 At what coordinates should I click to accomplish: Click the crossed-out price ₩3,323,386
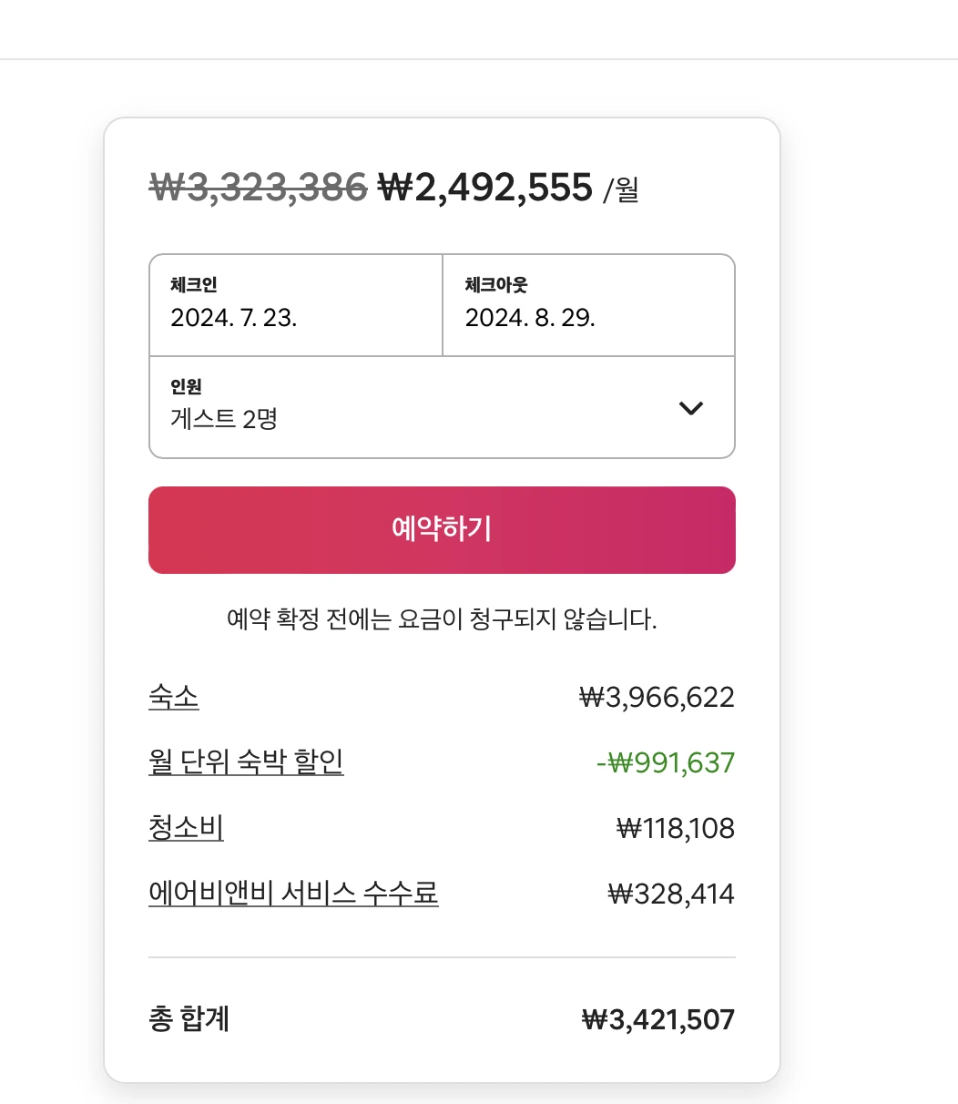[x=259, y=188]
